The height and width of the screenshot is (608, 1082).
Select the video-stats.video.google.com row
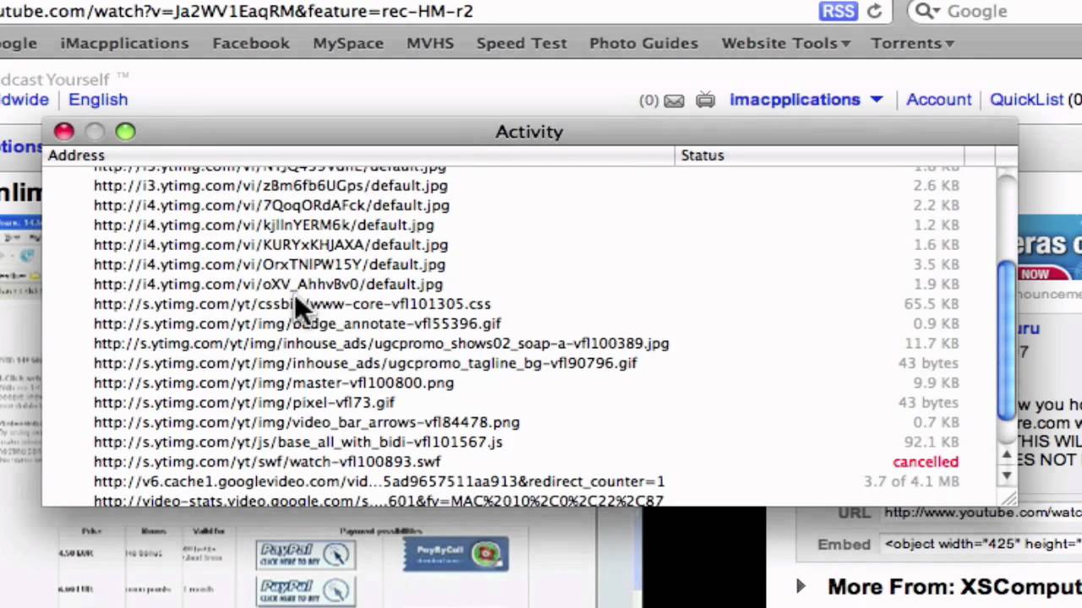[520, 500]
